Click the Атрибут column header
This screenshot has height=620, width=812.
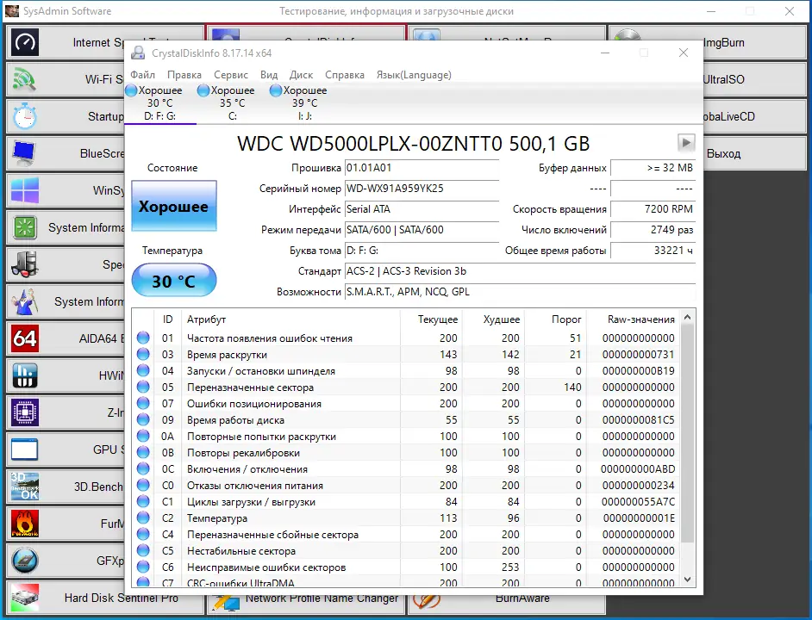pos(292,319)
